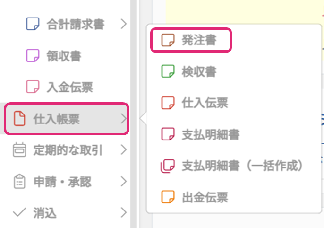The image size is (324, 228).
Task: Click the 消込 checkmark icon
Action: [19, 213]
